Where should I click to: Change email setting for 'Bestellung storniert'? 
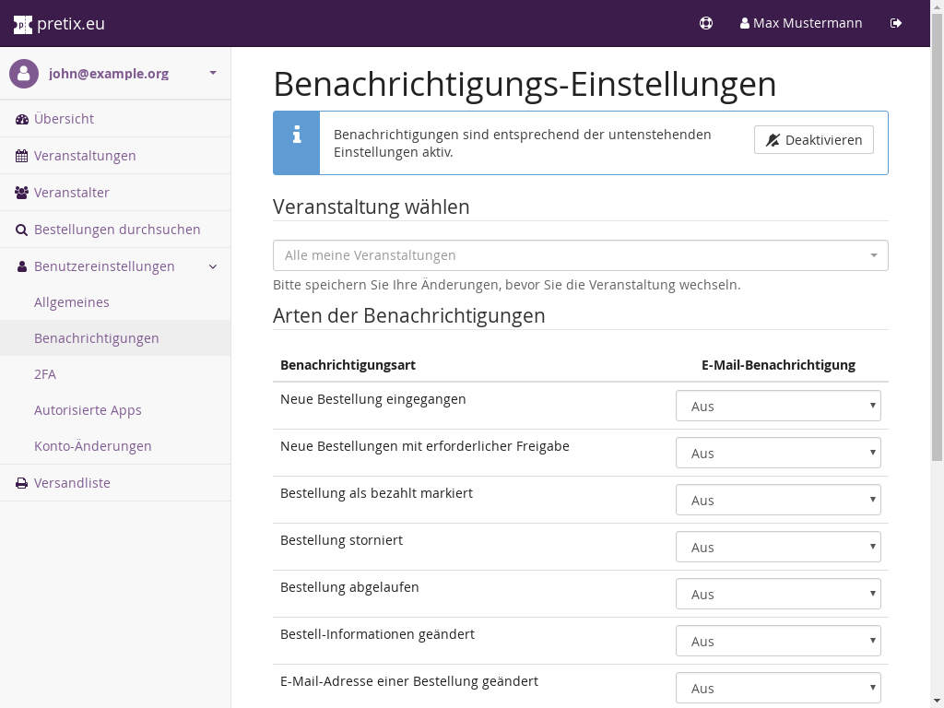(x=778, y=547)
